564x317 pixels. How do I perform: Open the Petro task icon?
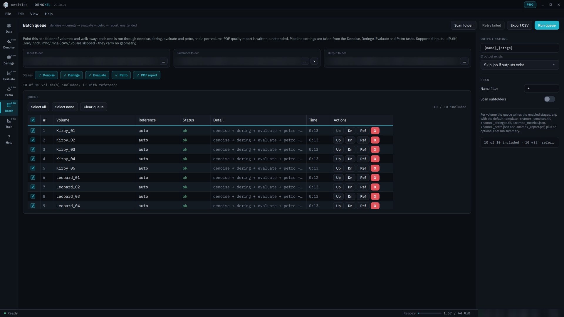[x=9, y=92]
